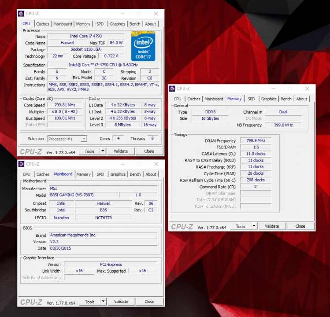Click the Close button in the CPU window footer
This screenshot has height=317, width=330.
tap(149, 151)
